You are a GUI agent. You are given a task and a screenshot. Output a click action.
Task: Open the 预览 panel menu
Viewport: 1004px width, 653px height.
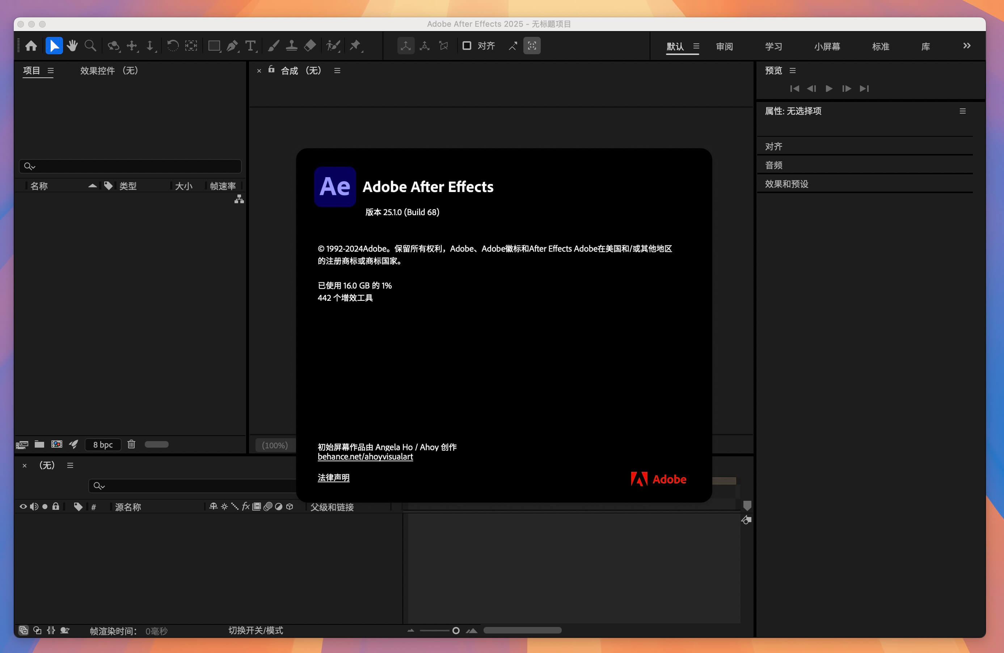tap(793, 71)
